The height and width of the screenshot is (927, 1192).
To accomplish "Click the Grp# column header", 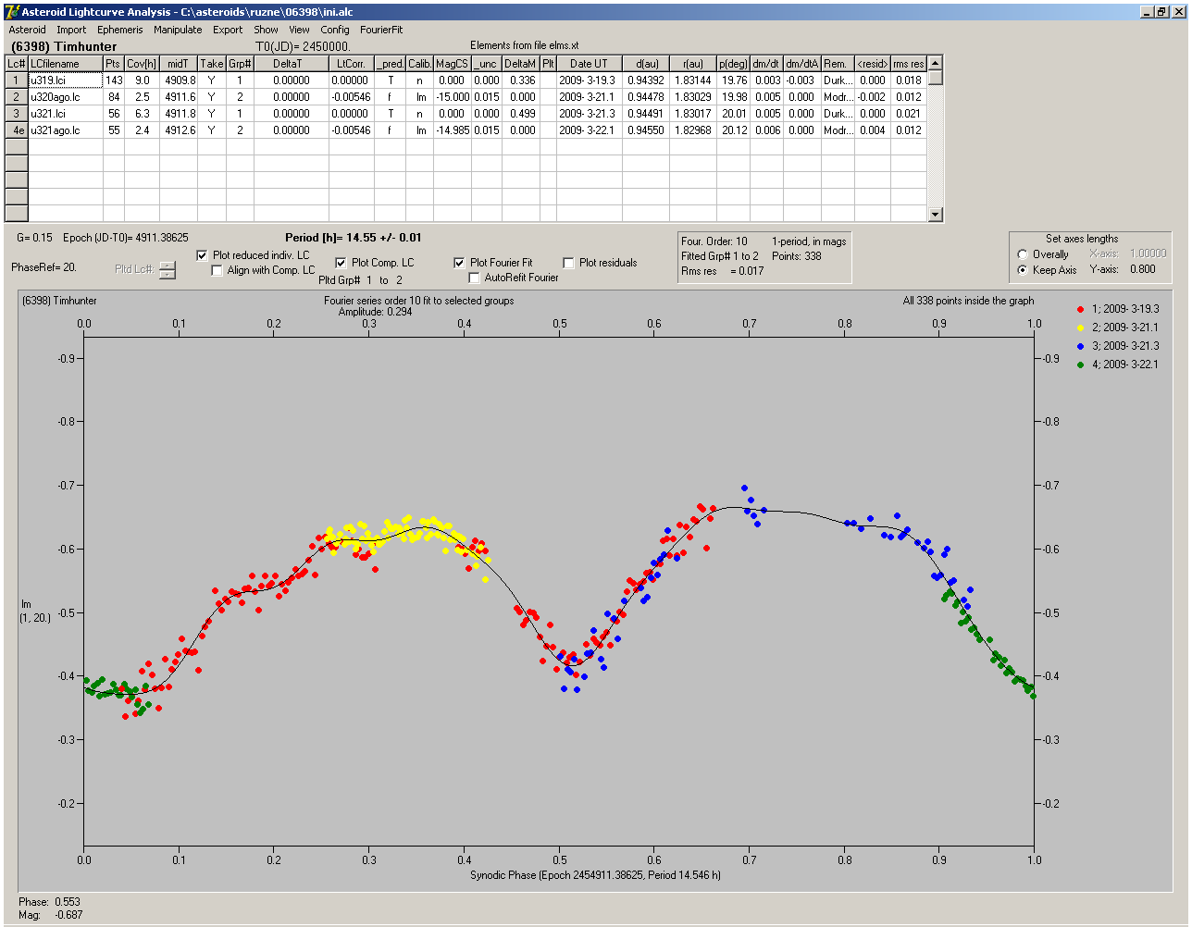I will click(x=241, y=64).
